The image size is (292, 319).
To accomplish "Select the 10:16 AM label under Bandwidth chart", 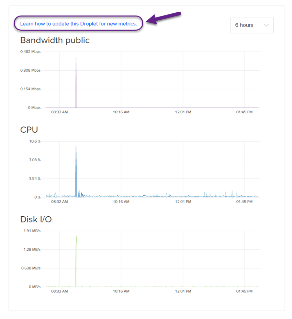I will (121, 112).
